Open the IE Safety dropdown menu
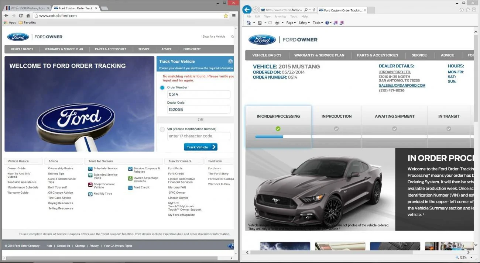This screenshot has height=263, width=480. click(304, 23)
